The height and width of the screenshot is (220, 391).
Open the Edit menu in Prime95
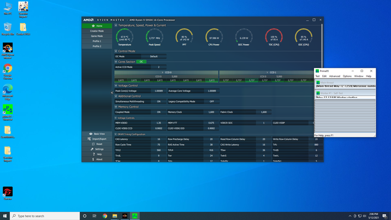[324, 76]
